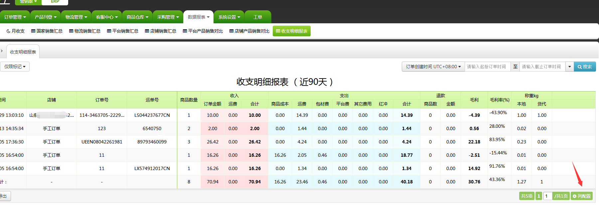Focus the end order time input
The image size is (599, 218).
click(542, 67)
